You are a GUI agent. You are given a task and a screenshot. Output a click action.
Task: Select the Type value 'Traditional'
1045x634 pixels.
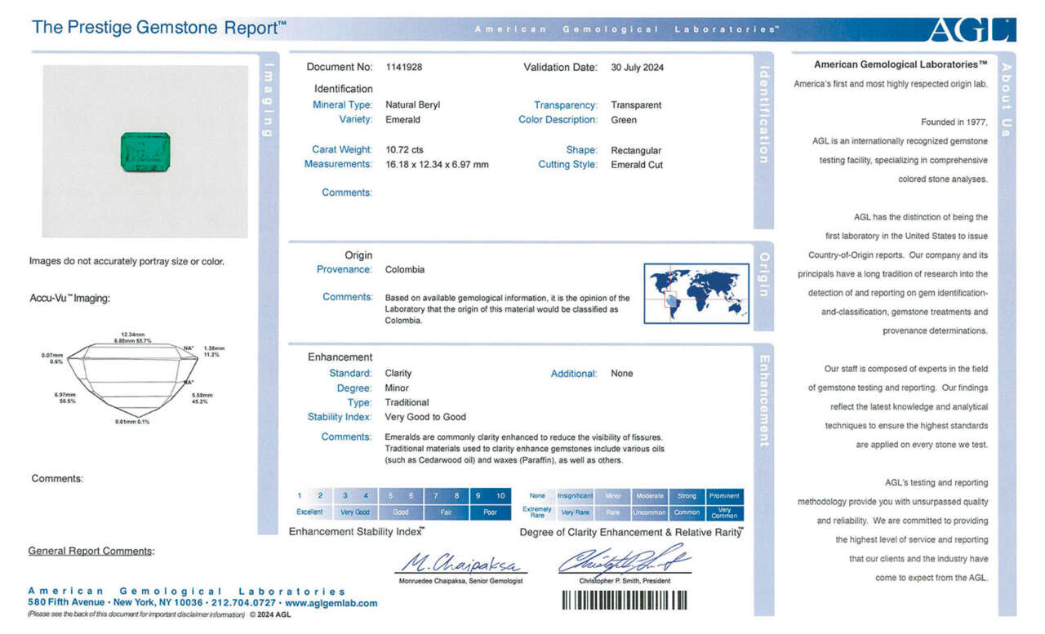coord(407,402)
